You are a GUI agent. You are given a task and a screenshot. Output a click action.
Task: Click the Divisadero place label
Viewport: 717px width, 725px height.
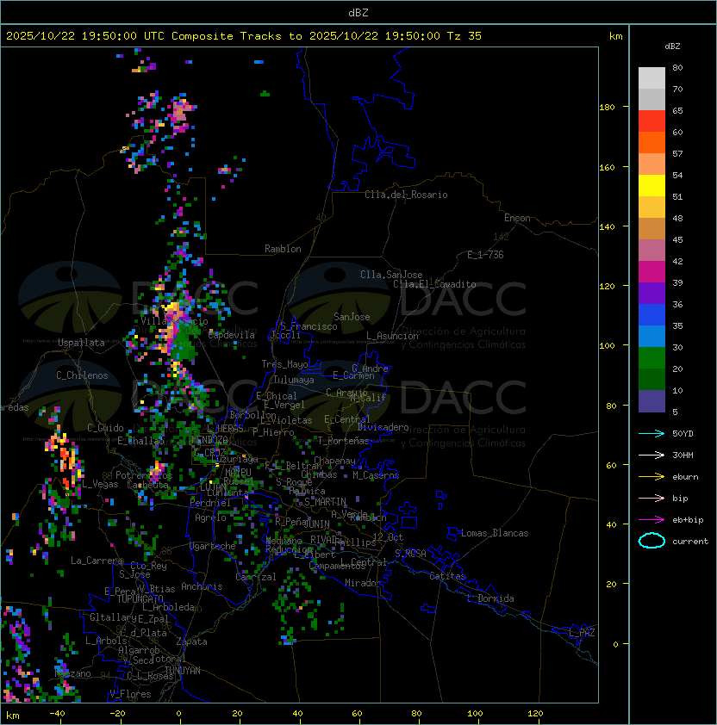(x=383, y=427)
